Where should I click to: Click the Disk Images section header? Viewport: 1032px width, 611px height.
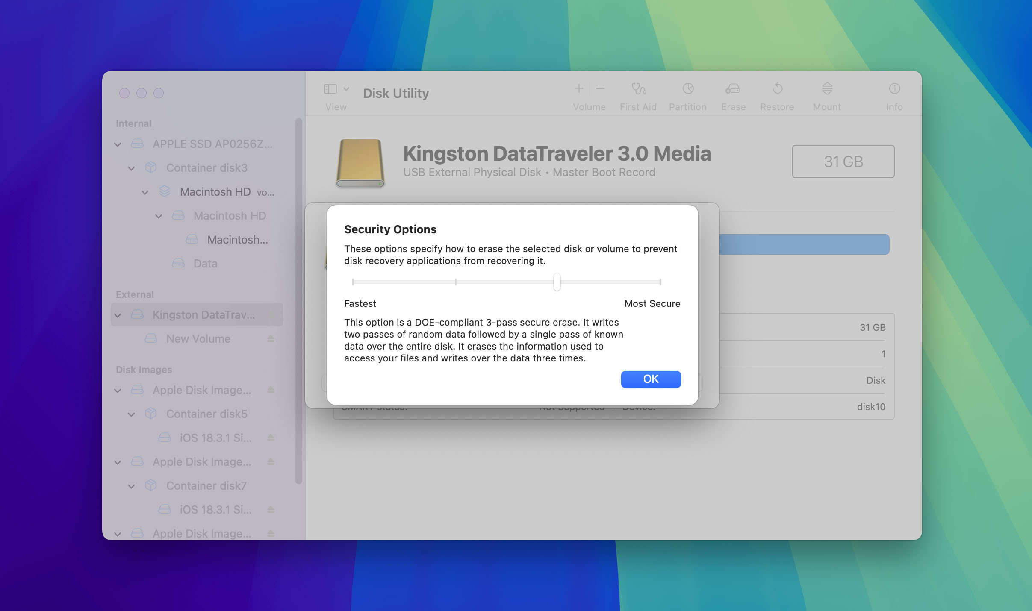144,370
